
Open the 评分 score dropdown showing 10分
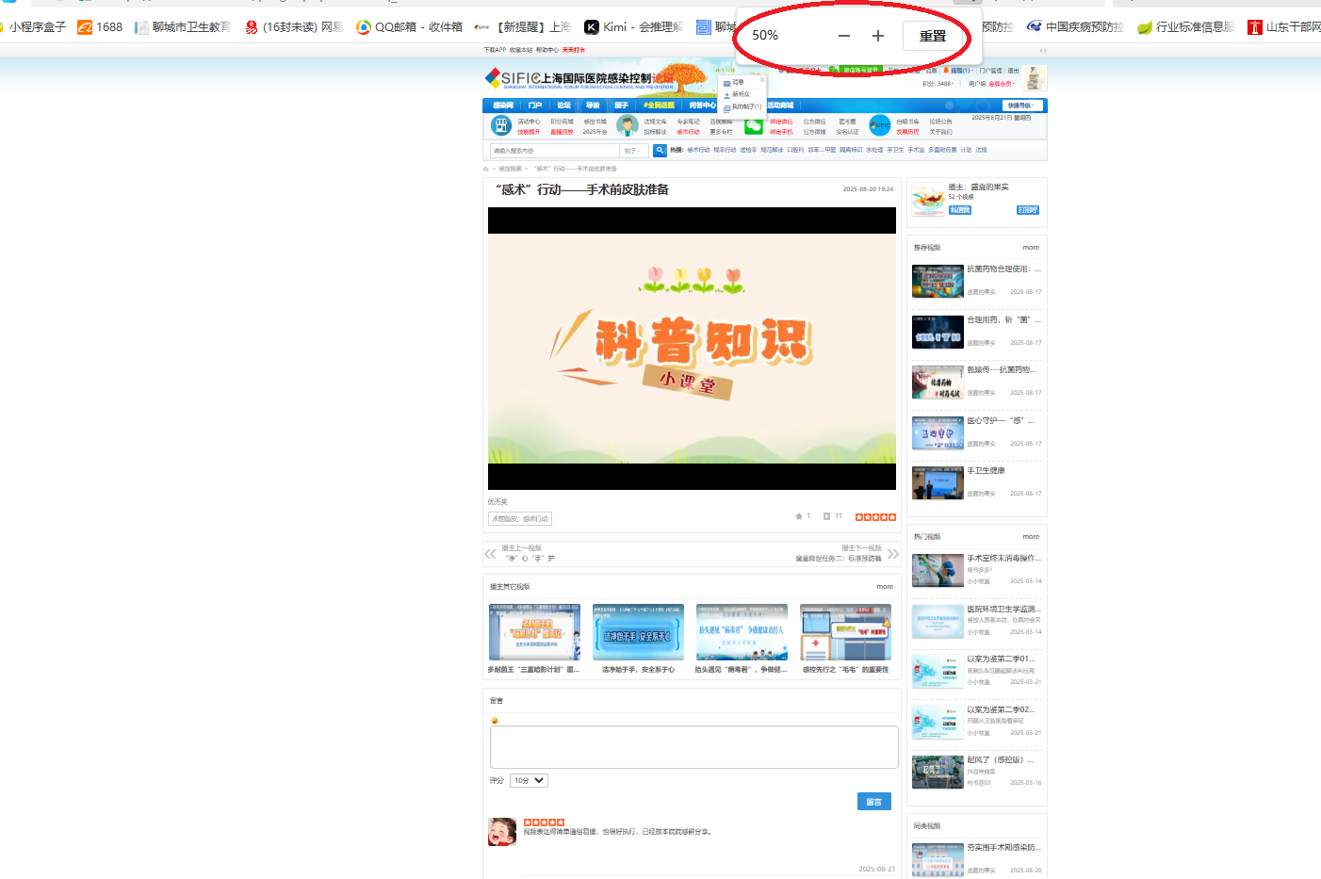(x=529, y=781)
